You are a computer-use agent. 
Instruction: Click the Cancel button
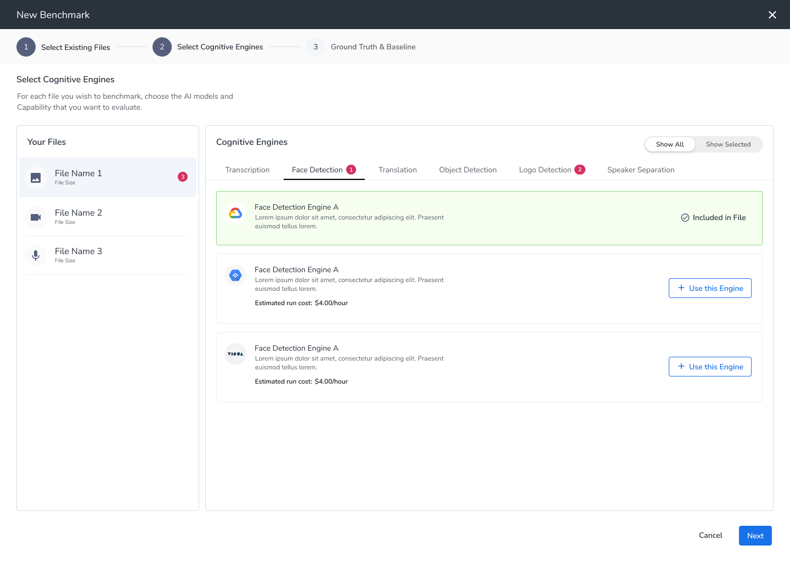click(710, 536)
